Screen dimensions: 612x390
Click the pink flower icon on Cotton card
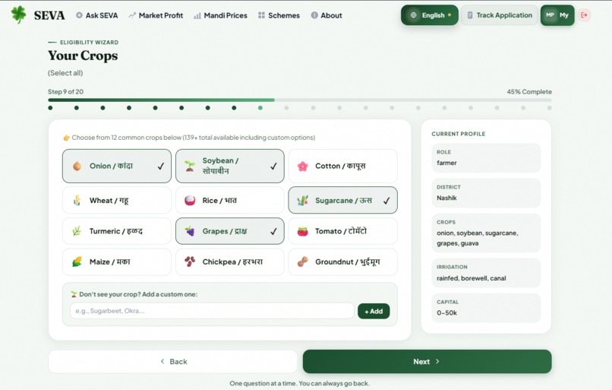coord(302,166)
